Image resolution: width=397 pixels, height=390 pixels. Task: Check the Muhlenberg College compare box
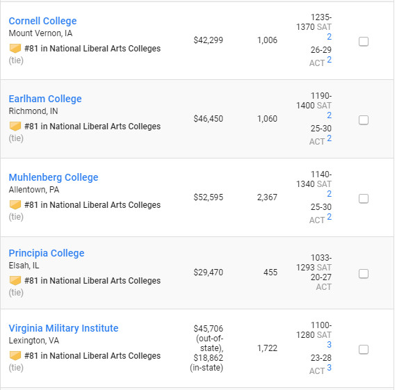(364, 199)
